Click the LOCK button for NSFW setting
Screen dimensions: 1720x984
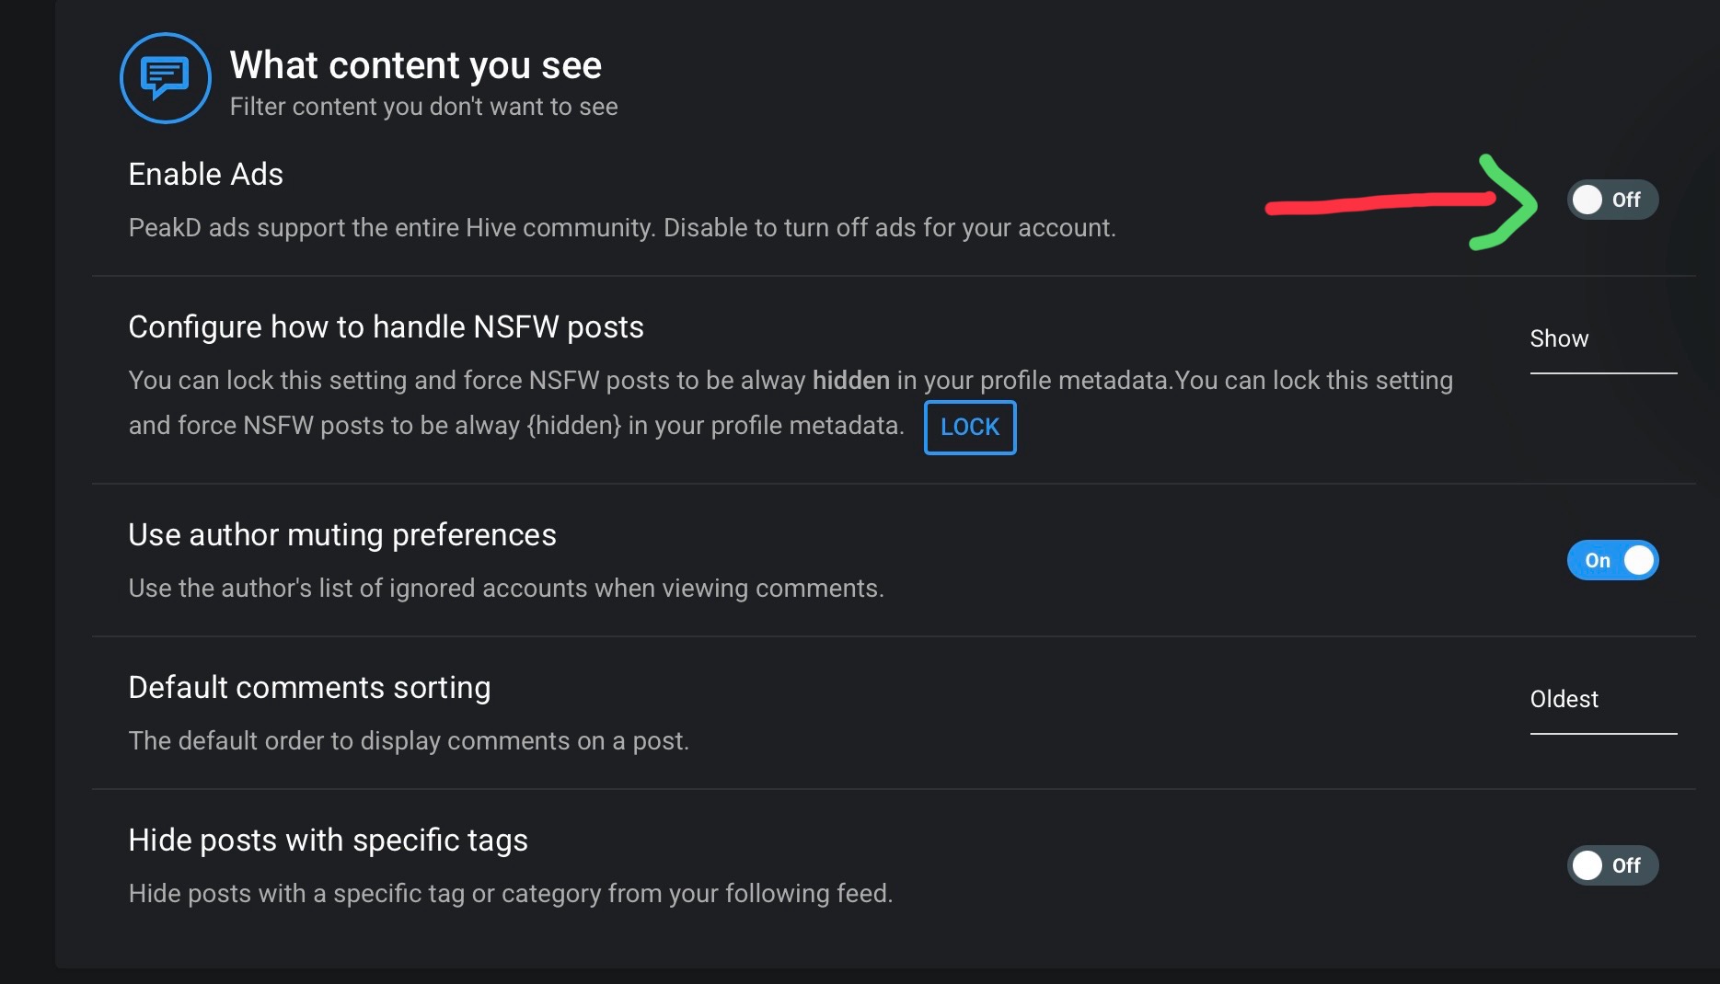point(970,427)
